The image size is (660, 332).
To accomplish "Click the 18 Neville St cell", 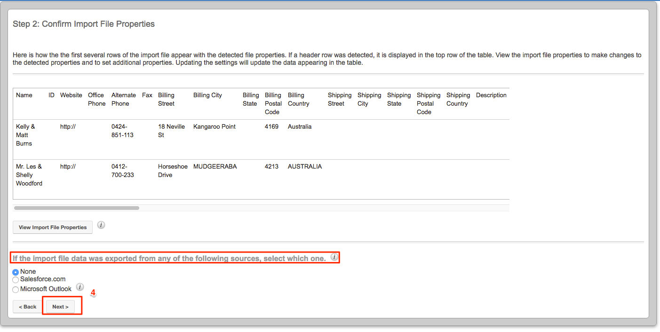I will 171,131.
